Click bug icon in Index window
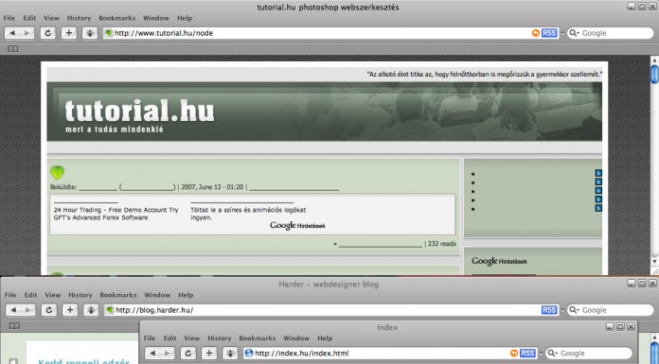659x364 pixels. click(230, 354)
